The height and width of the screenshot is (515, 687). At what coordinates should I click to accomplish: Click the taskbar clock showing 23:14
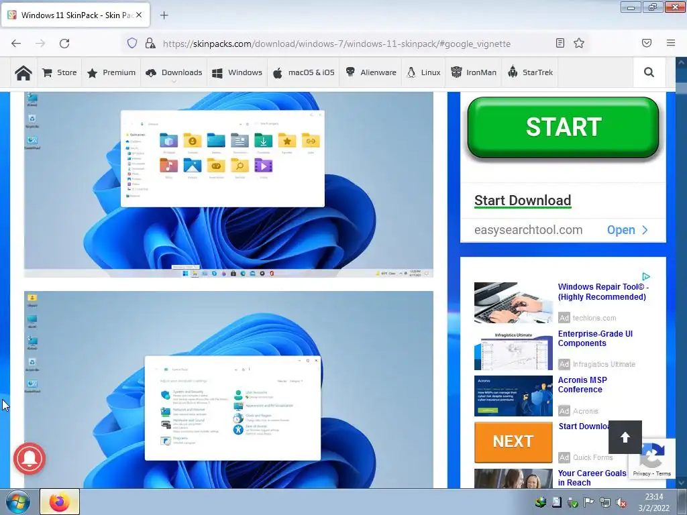653,502
